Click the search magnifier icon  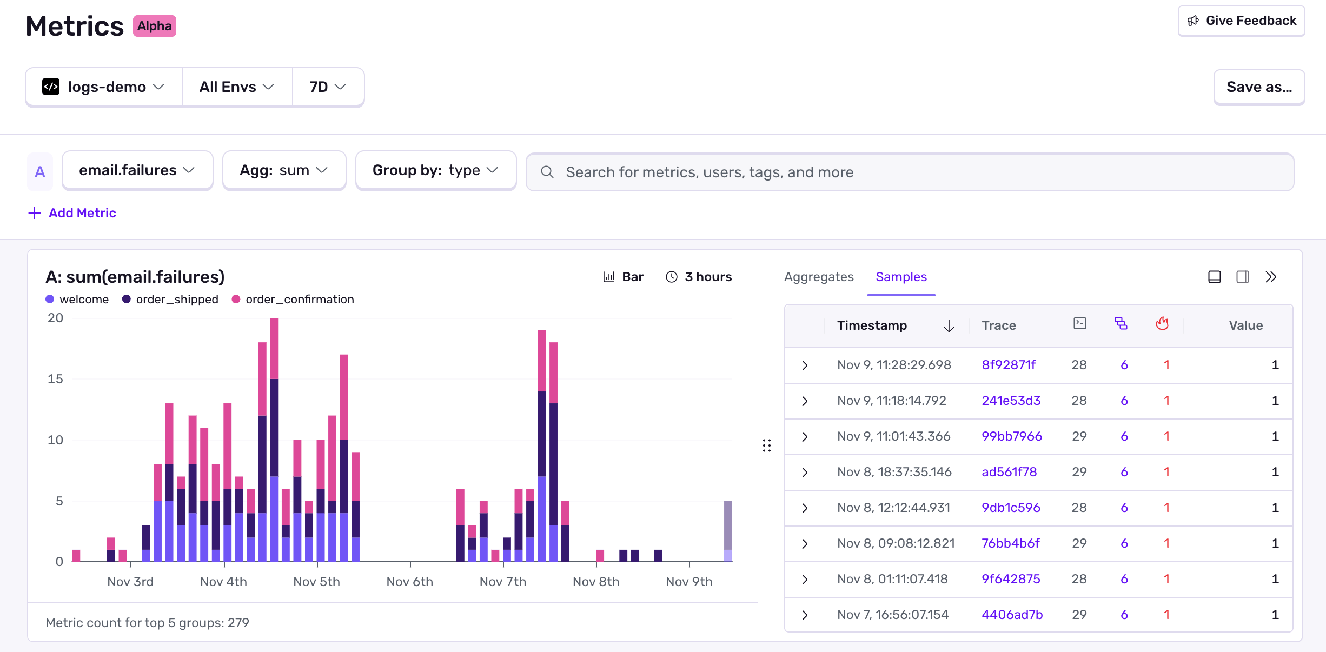pyautogui.click(x=547, y=171)
